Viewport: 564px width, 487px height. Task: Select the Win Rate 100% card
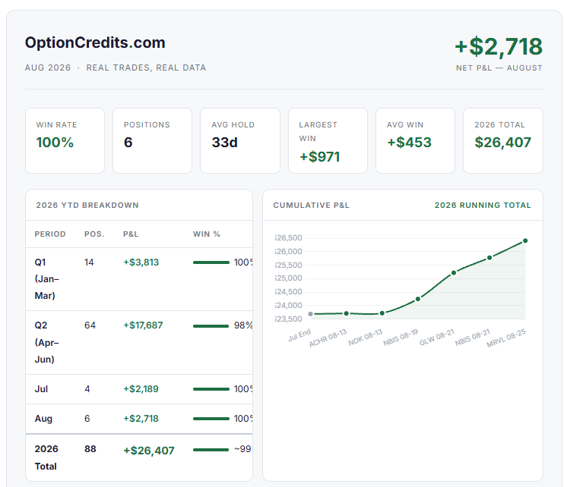(65, 140)
